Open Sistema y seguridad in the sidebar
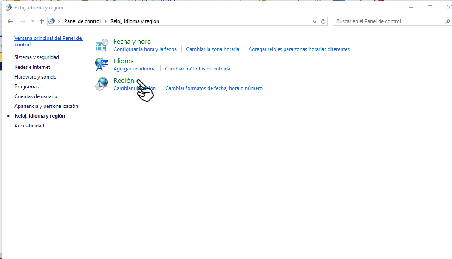452x259 pixels. (37, 57)
